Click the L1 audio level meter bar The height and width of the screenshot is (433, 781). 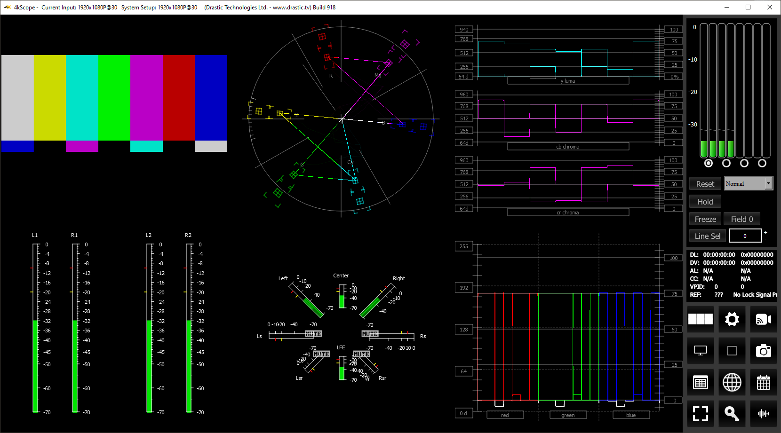[35, 328]
